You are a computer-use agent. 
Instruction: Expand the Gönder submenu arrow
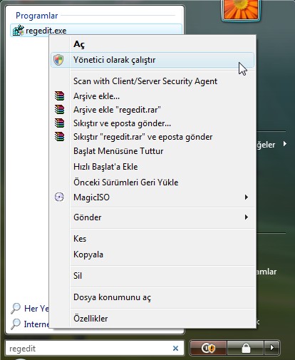tap(247, 217)
